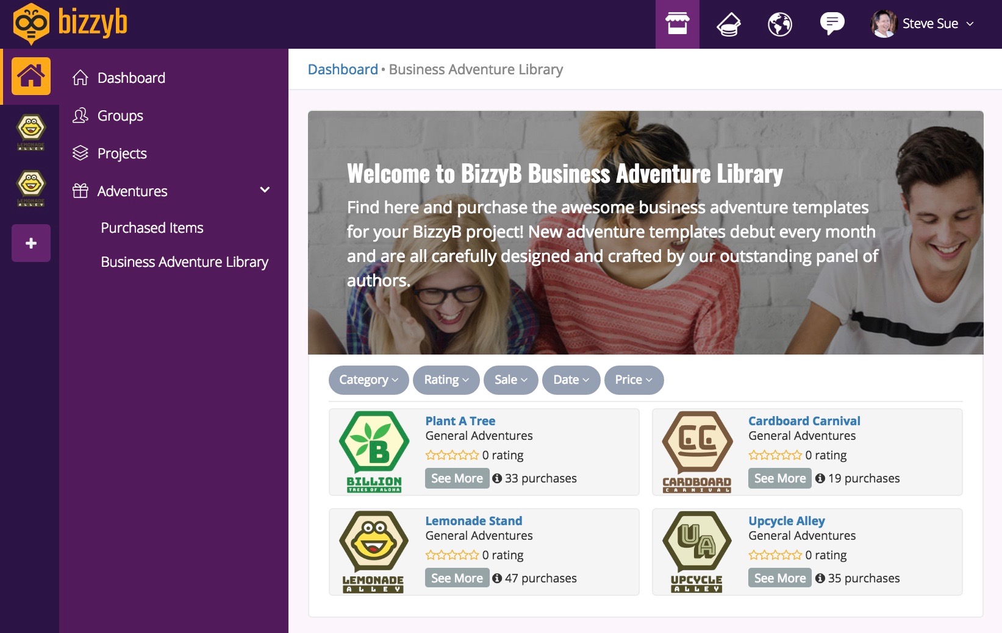1002x633 pixels.
Task: Click the Dashboard house icon in menu
Action: click(x=81, y=77)
